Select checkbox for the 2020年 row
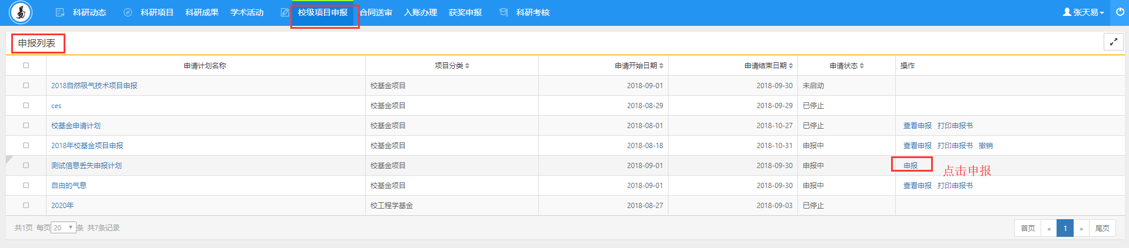Screen dimensions: 1129x248 (x=26, y=206)
